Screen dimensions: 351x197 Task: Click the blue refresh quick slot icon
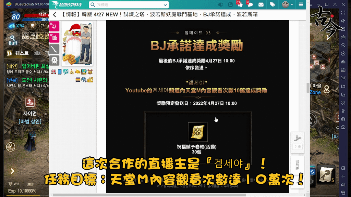tap(313, 172)
